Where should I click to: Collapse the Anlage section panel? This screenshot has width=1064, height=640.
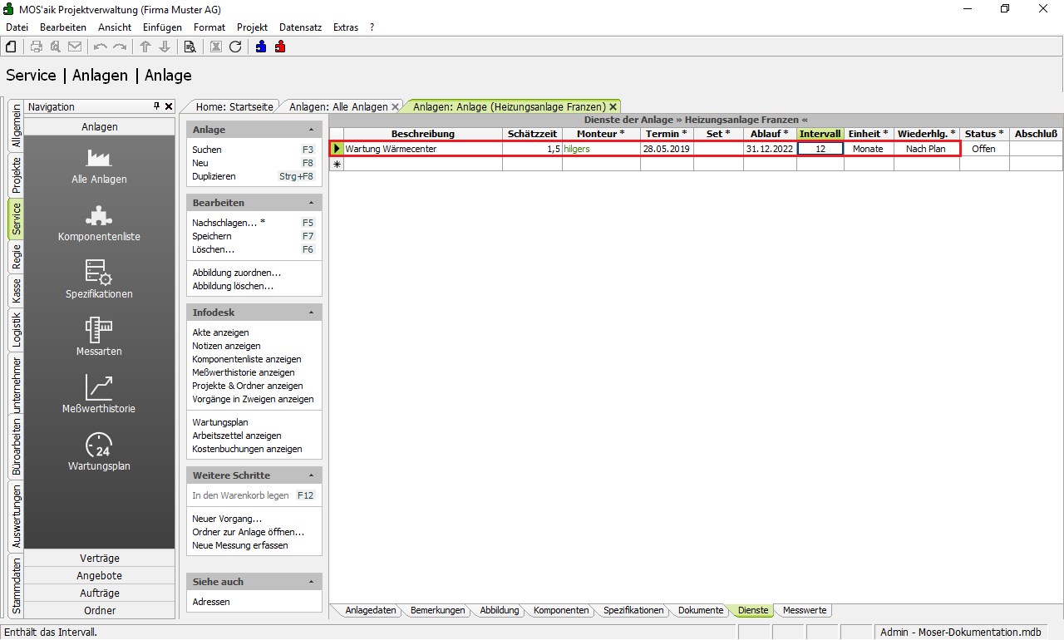click(x=311, y=130)
